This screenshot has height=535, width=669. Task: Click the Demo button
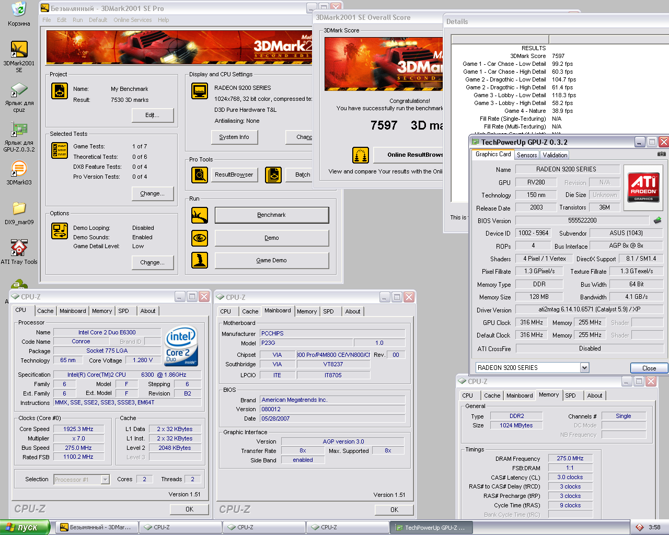(272, 238)
